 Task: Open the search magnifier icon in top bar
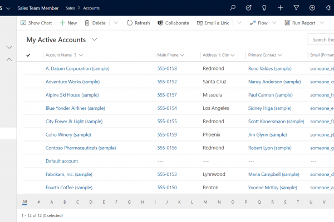point(233,8)
